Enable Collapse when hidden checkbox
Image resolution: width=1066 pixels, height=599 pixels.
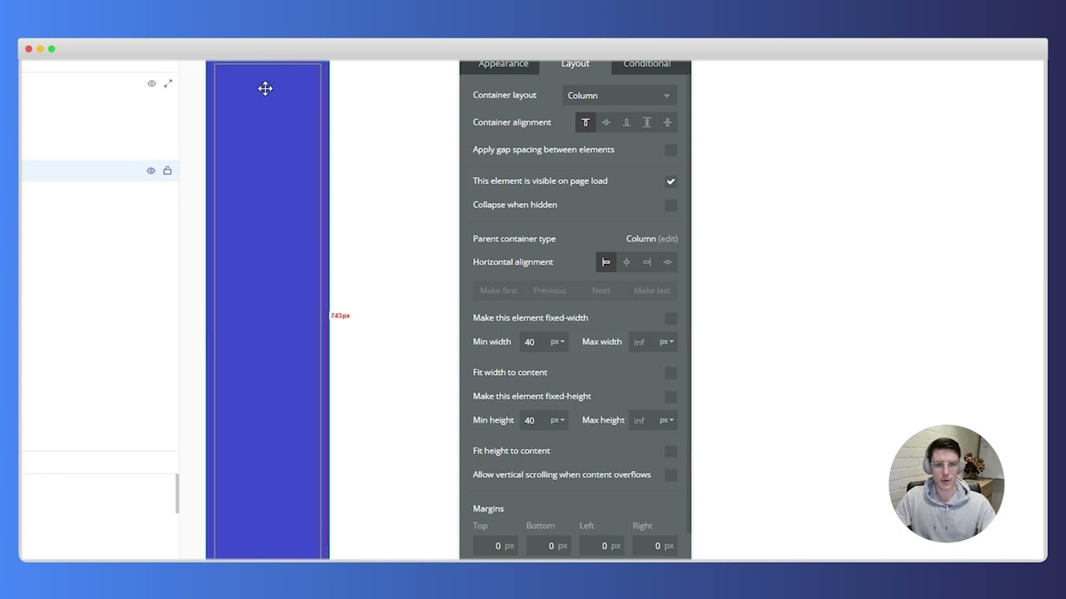click(670, 205)
